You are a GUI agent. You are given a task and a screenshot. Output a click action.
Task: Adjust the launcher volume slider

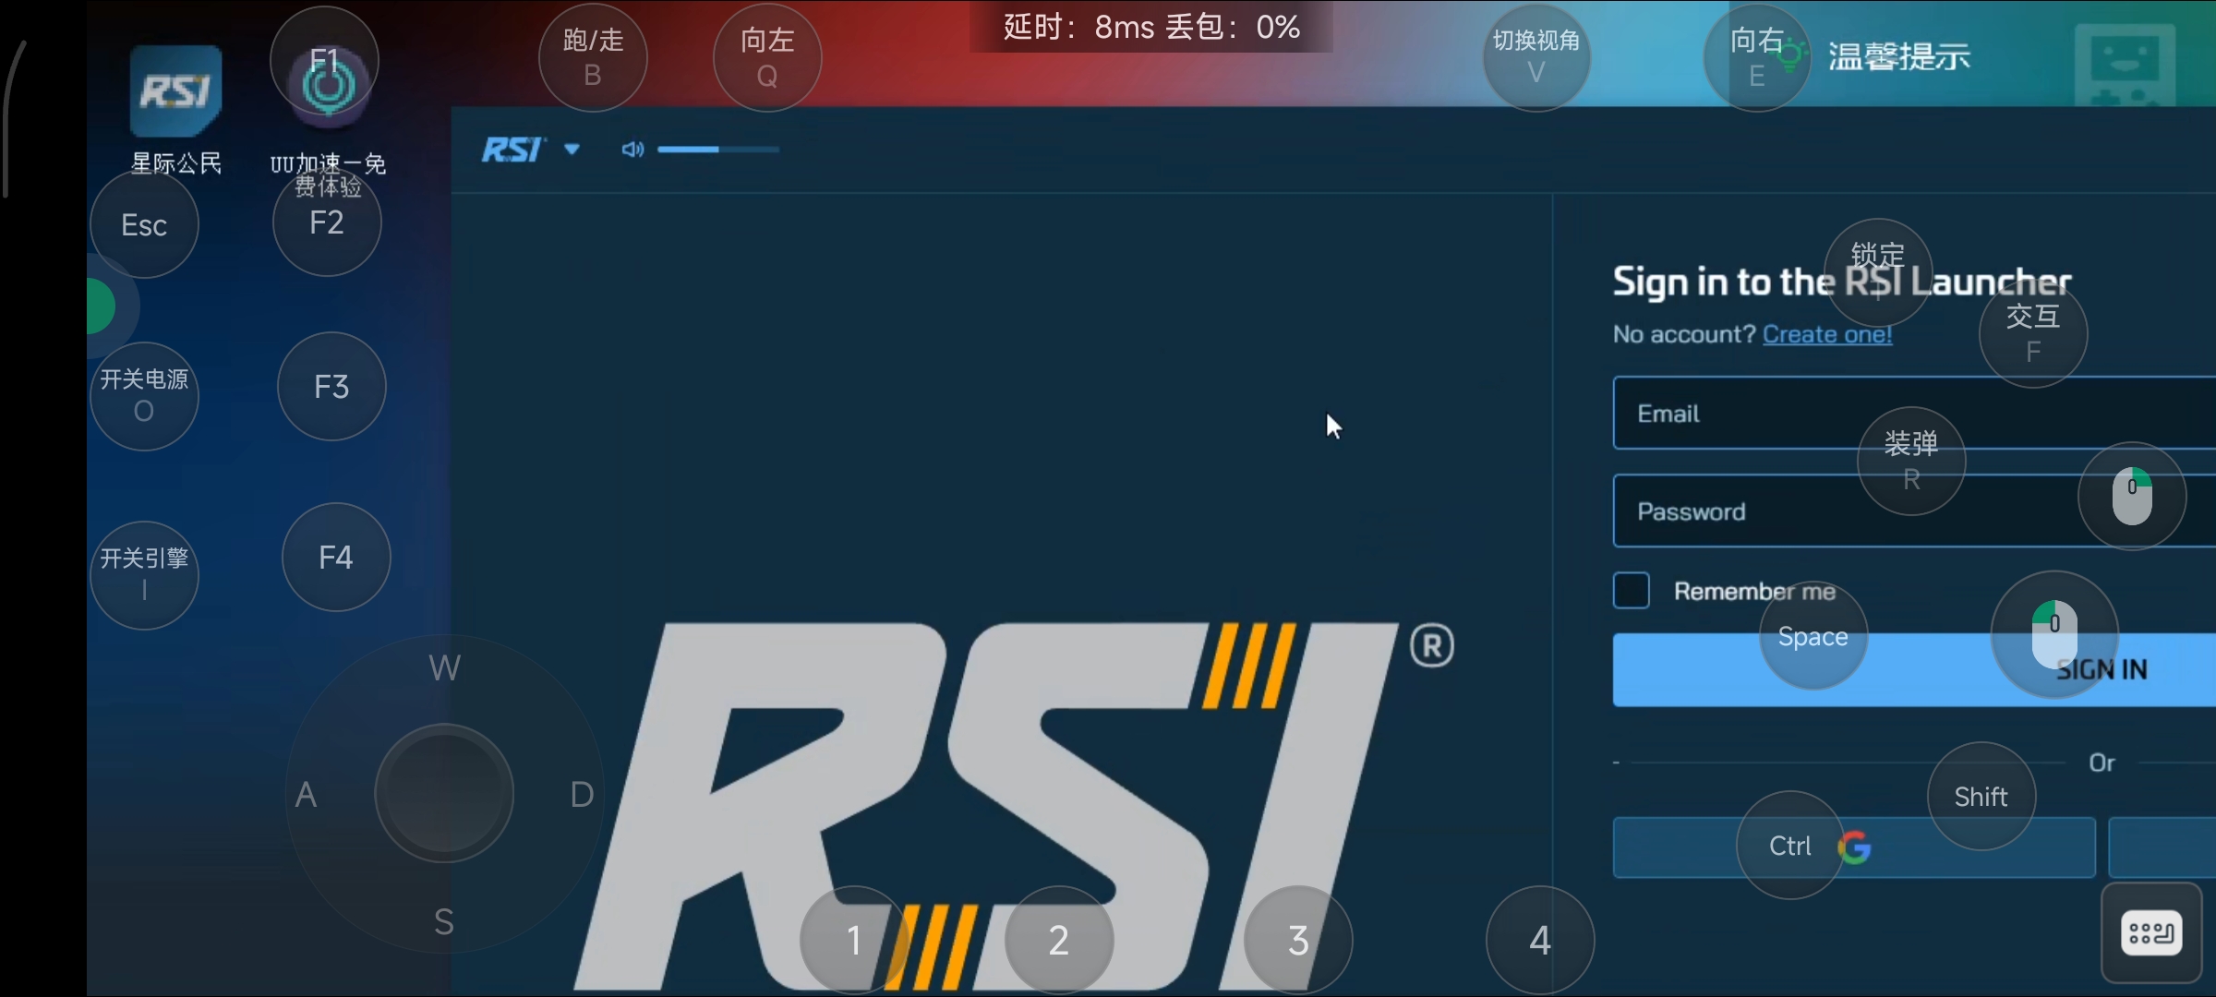tap(718, 150)
